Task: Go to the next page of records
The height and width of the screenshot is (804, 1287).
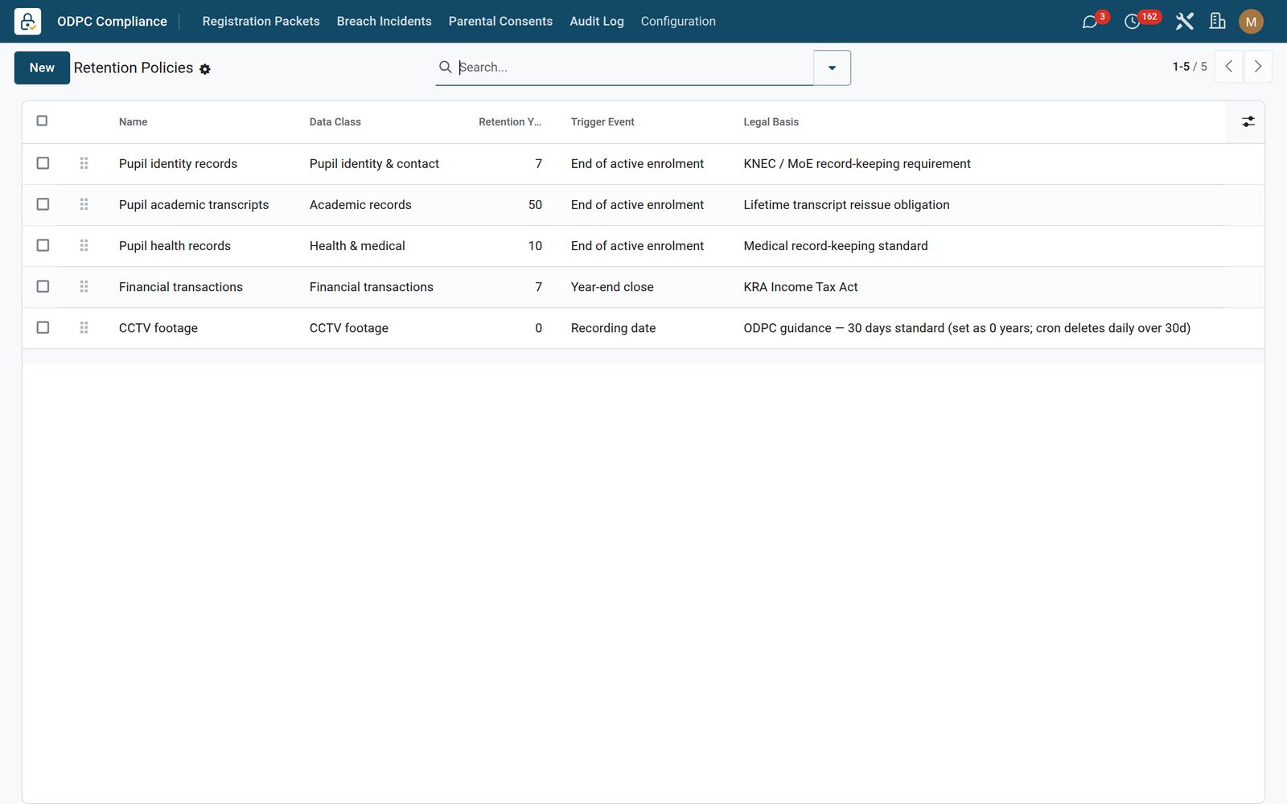Action: (x=1258, y=67)
